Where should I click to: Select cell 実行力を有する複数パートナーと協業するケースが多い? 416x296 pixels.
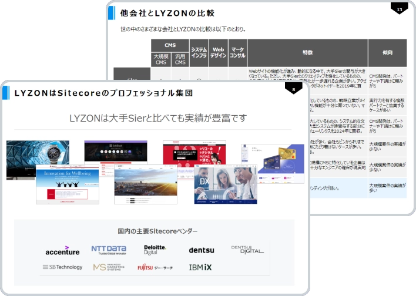[x=387, y=105]
